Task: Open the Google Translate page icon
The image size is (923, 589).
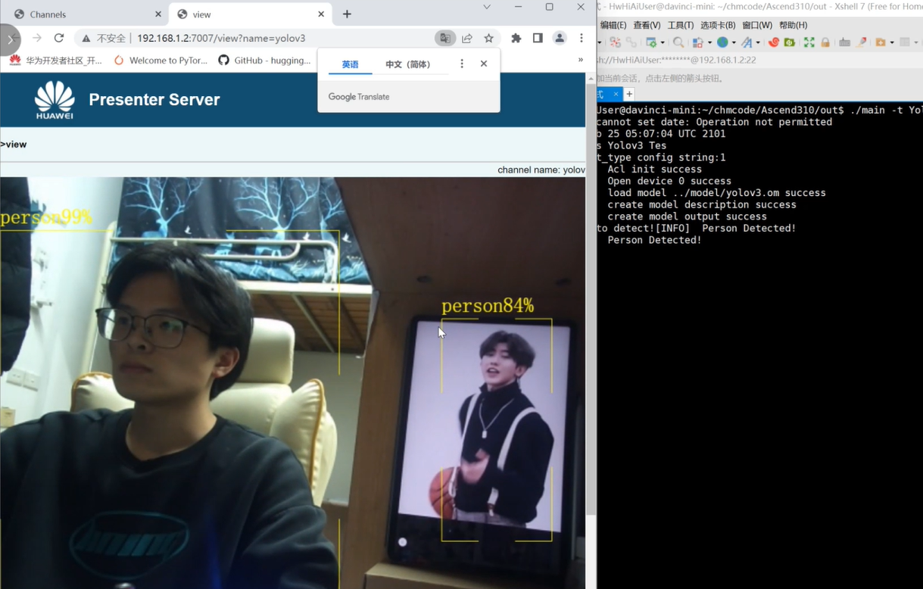Action: (x=445, y=38)
